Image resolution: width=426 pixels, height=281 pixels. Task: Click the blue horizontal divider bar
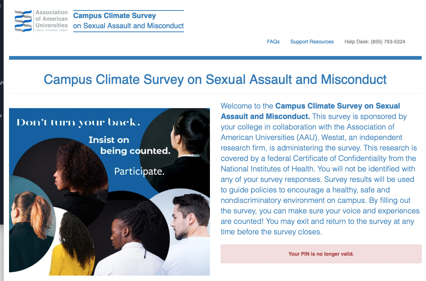coord(215,58)
